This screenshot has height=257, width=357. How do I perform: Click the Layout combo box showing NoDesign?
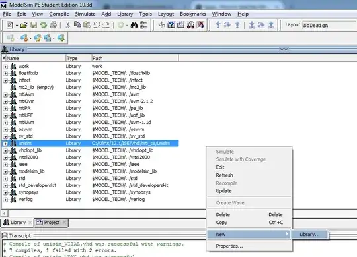(x=329, y=26)
